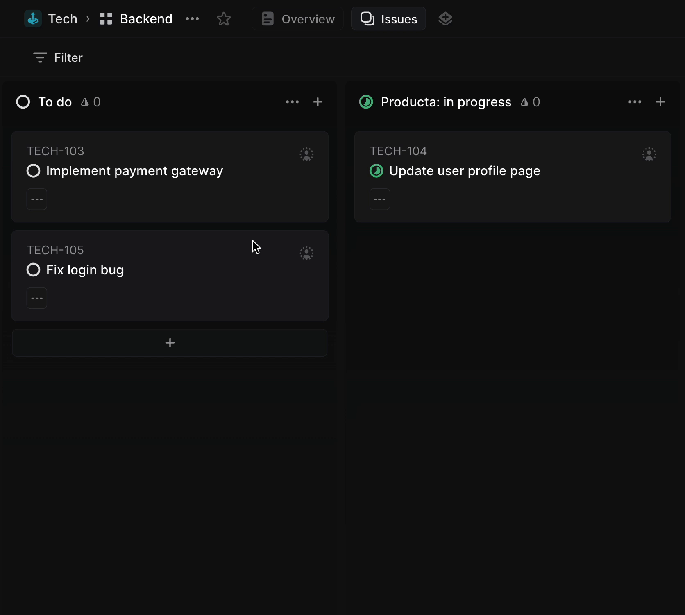Open the layers view icon beside Issues
The width and height of the screenshot is (685, 615).
click(x=445, y=19)
